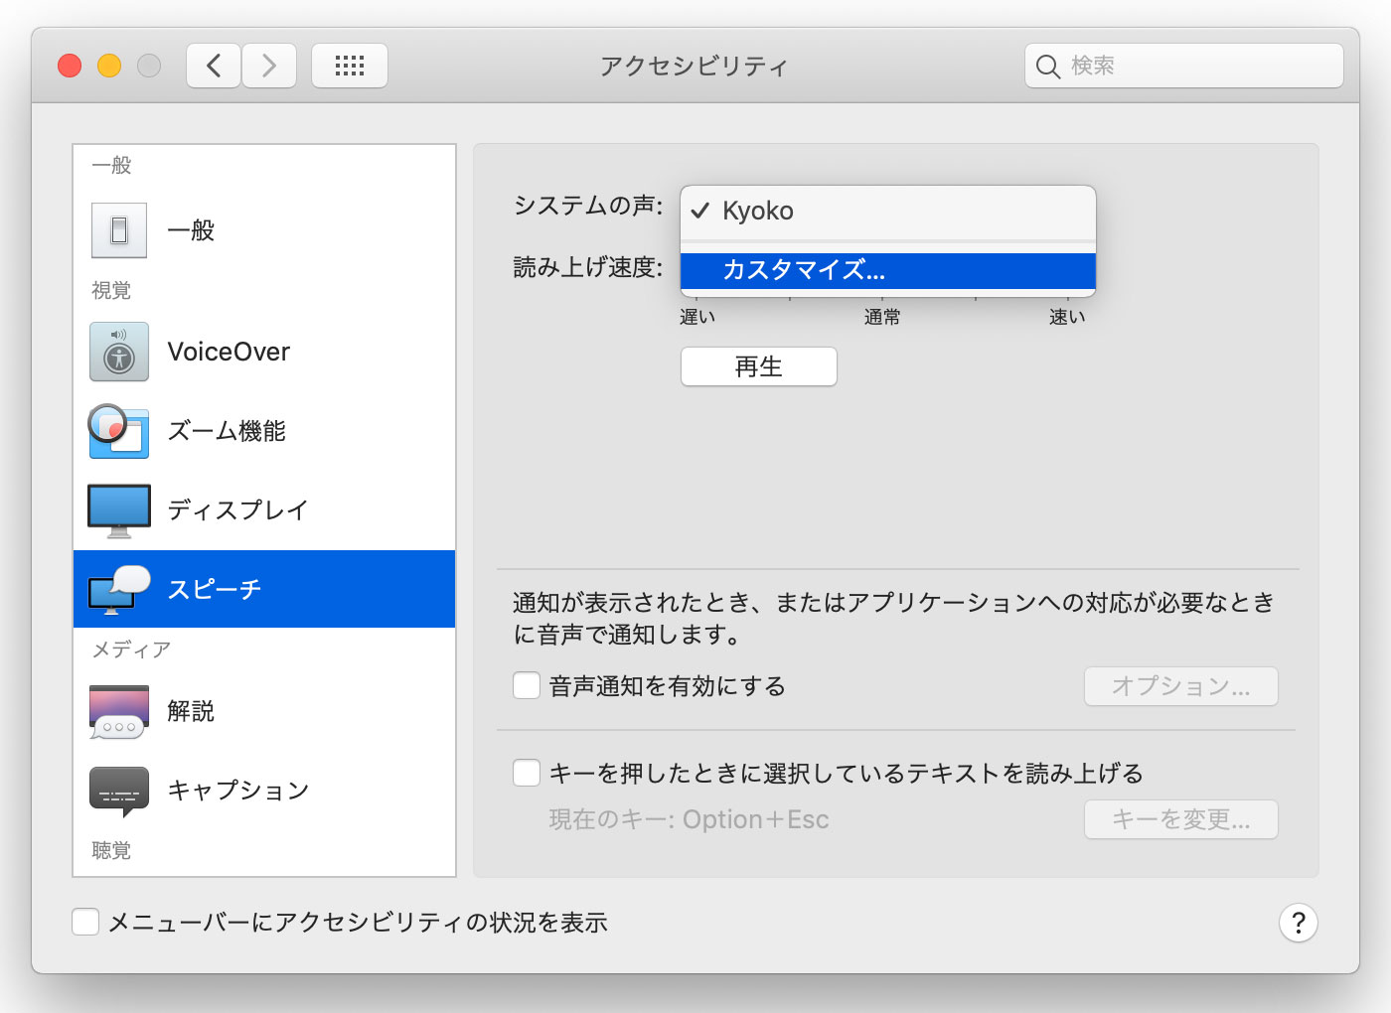Enable キーを押したときに選択しているテキストを読み上げる checkbox
This screenshot has height=1013, width=1391.
pos(527,773)
